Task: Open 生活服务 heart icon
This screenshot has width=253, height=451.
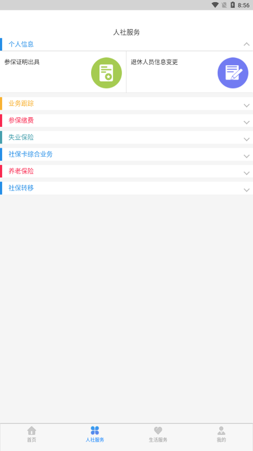Action: tap(158, 431)
